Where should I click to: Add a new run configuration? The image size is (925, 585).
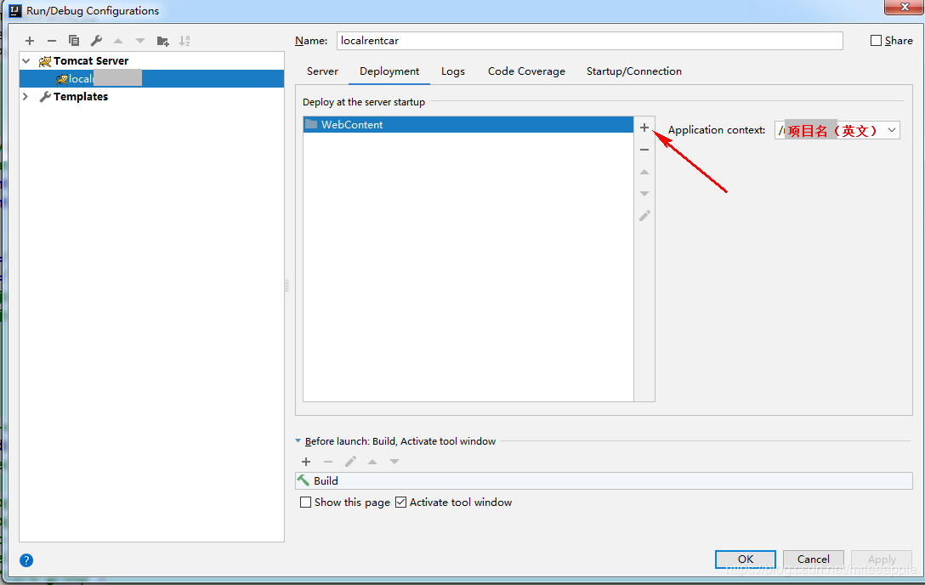coord(30,41)
